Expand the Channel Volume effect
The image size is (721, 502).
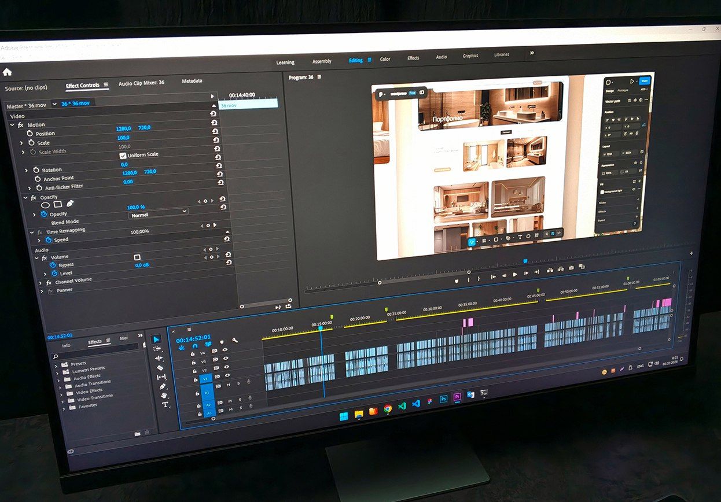pos(41,283)
